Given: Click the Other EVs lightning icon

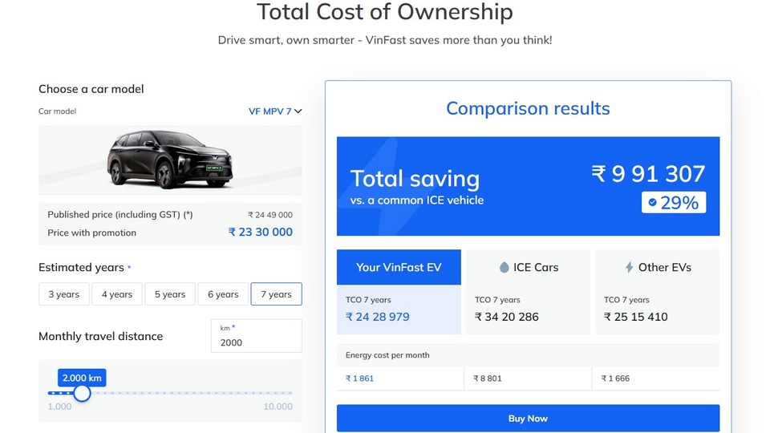Looking at the screenshot, I should point(629,267).
